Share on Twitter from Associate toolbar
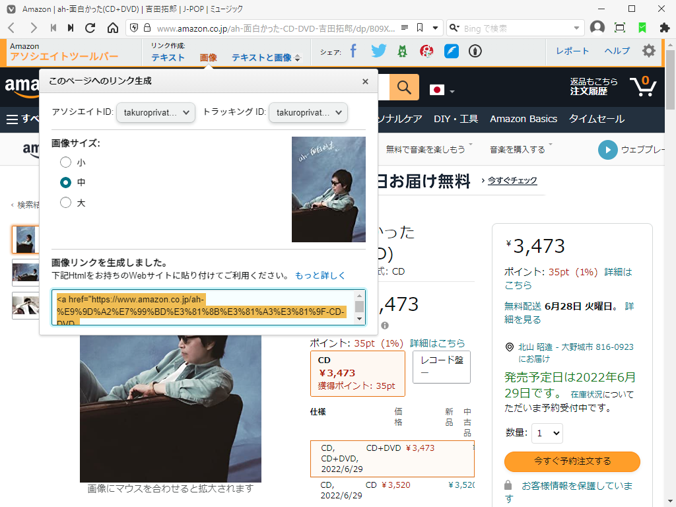 click(x=378, y=51)
